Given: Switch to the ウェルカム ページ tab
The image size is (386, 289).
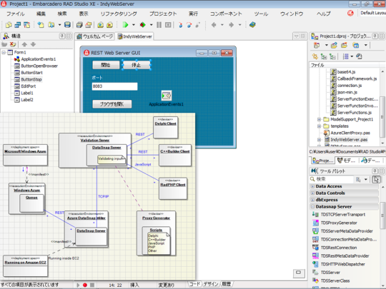Looking at the screenshot, I should (95, 36).
